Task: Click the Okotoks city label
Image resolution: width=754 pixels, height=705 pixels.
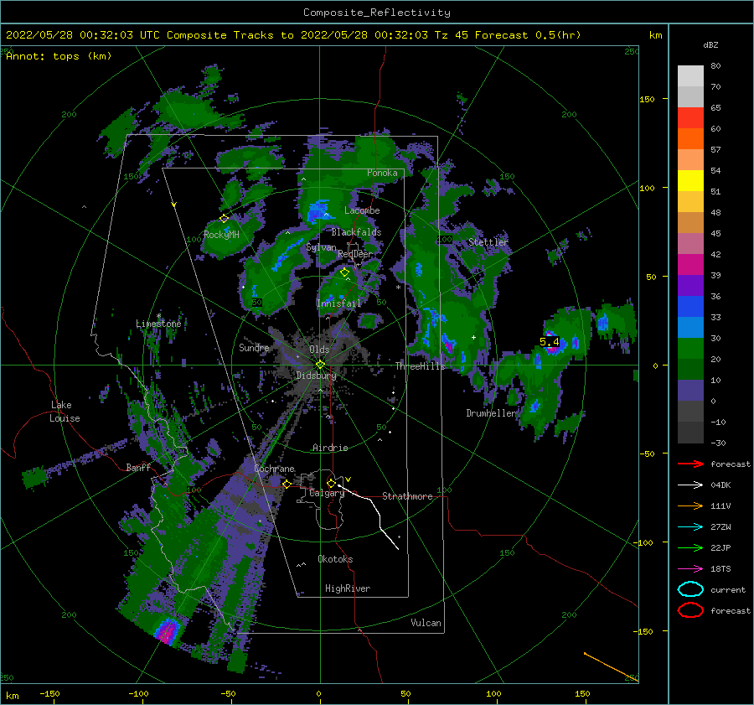Action: click(335, 559)
